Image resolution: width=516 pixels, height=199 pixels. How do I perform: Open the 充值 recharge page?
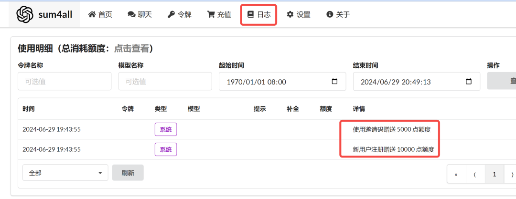click(219, 14)
